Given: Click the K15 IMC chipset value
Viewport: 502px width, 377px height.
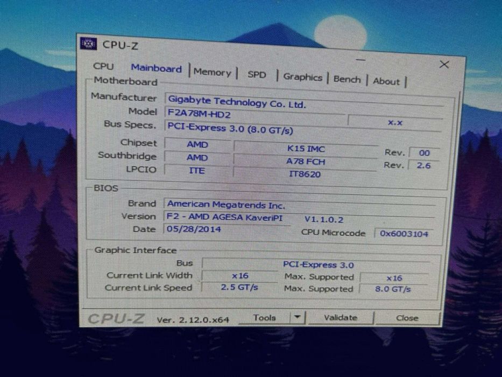Looking at the screenshot, I should [306, 149].
